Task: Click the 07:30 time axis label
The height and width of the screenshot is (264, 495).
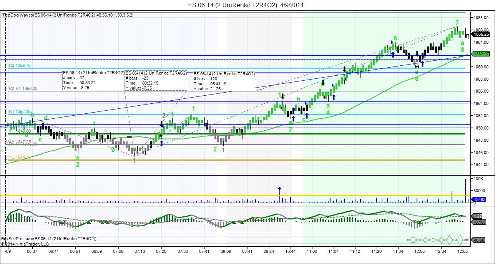Action: click(183, 251)
